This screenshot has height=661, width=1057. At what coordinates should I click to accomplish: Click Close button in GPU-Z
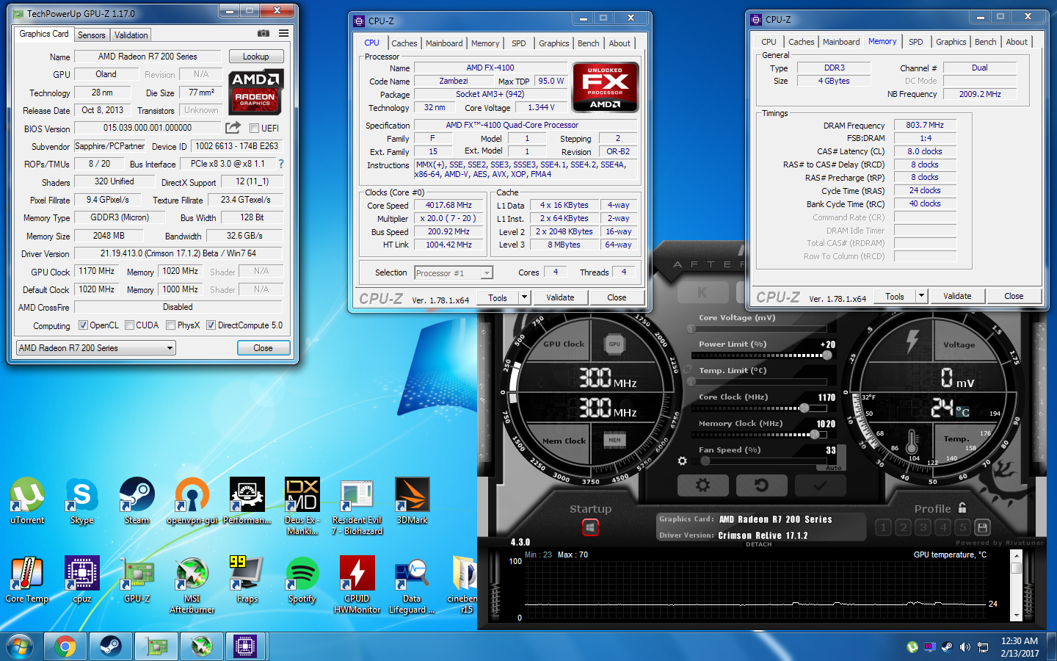[x=263, y=348]
